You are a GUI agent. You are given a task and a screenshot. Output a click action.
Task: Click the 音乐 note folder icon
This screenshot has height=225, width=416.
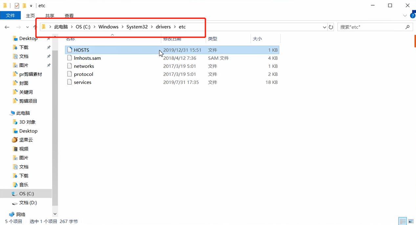pos(15,185)
